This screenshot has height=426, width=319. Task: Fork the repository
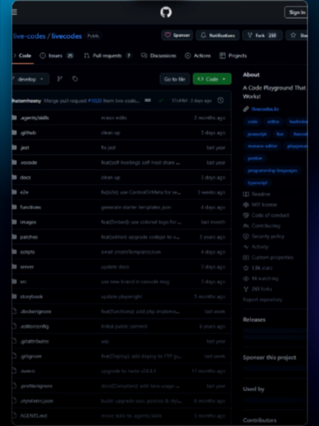(x=263, y=35)
